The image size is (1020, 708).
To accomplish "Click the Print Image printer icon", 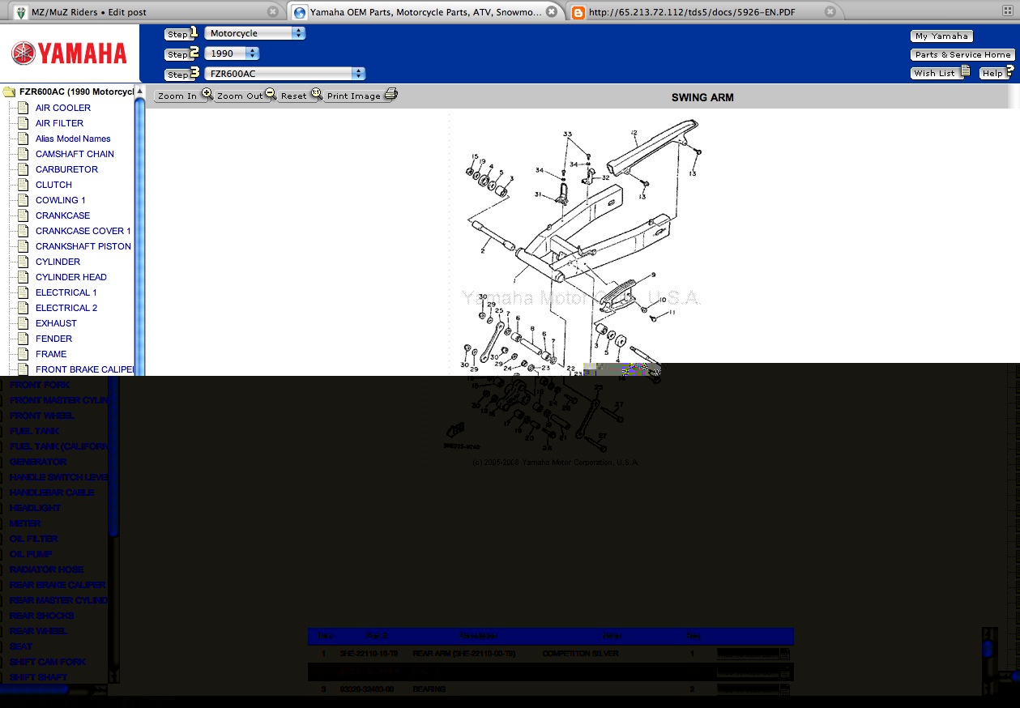I will (x=391, y=94).
